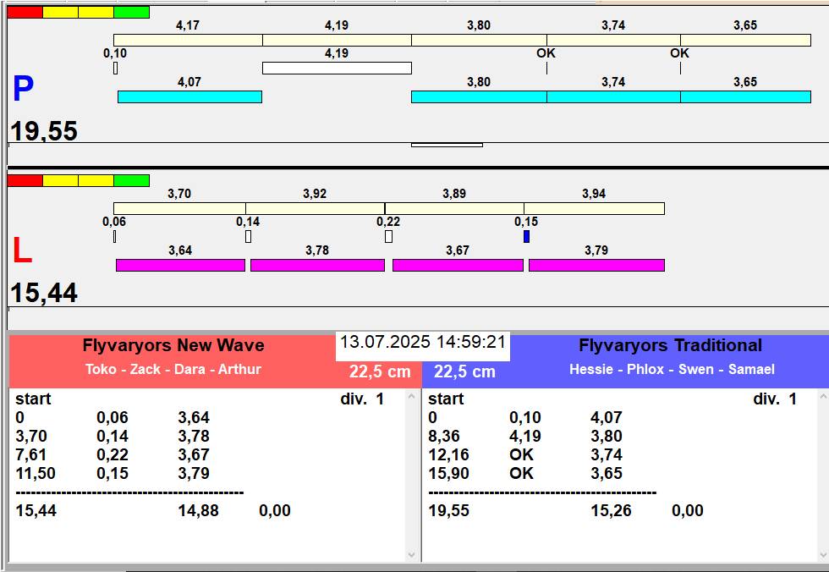Click the green start light in lane P
829x572 pixels.
pyautogui.click(x=132, y=12)
